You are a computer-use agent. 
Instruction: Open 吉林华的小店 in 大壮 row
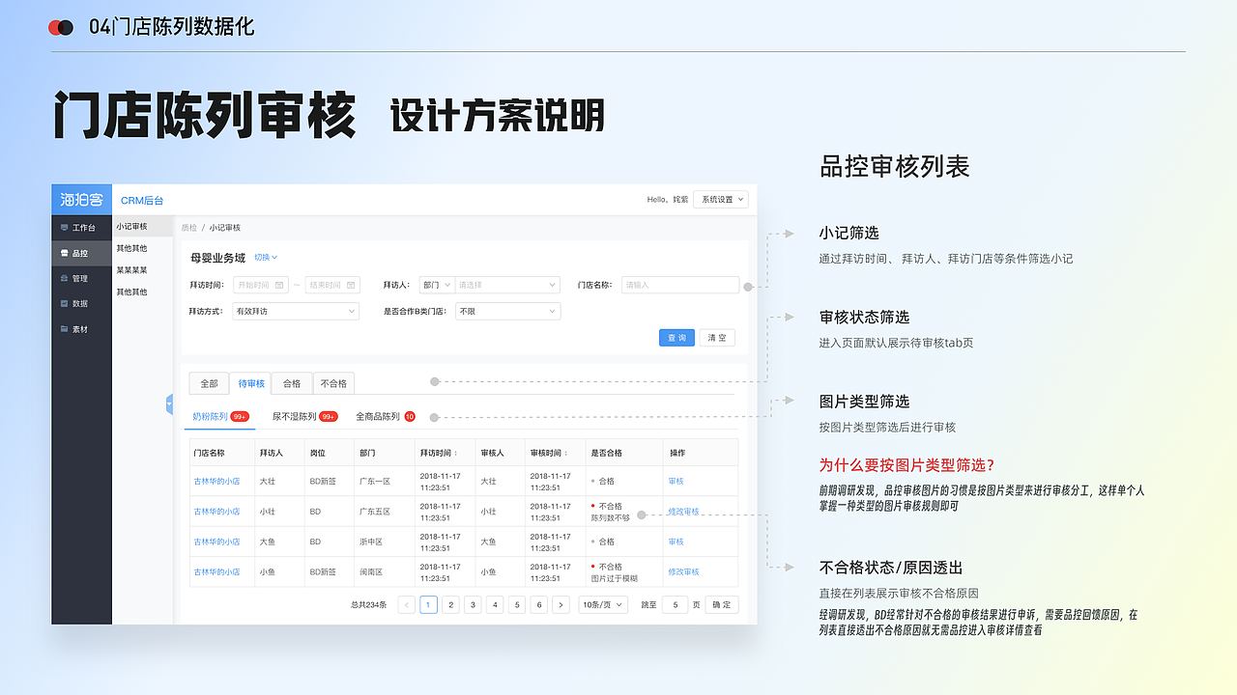pos(216,481)
